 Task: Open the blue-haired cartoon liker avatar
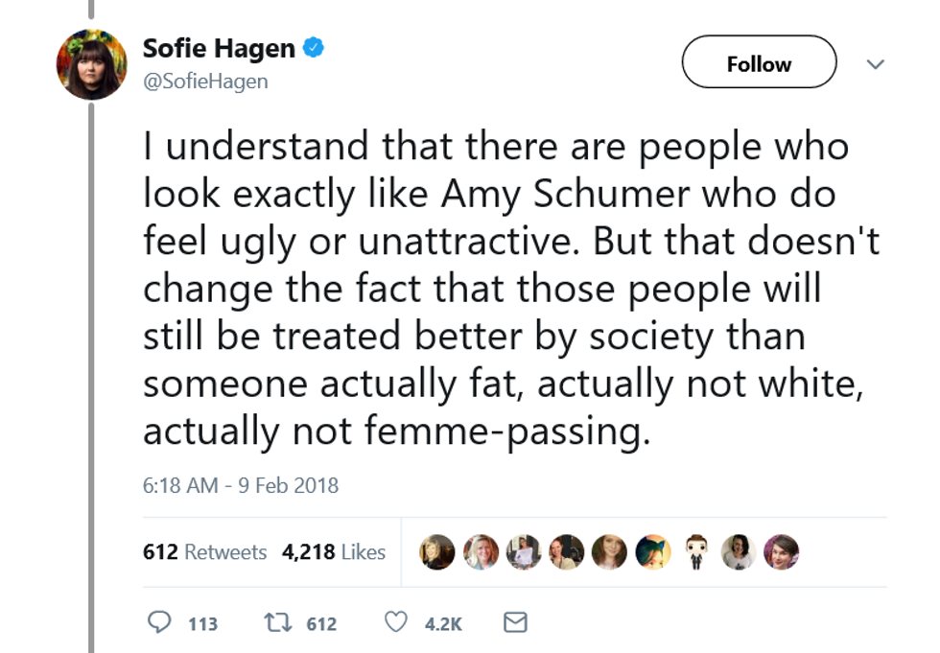653,551
